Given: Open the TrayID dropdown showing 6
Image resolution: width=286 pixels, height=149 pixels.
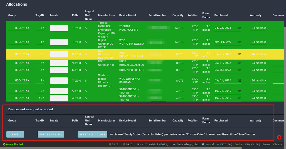Looking at the screenshot, I should [40, 63].
